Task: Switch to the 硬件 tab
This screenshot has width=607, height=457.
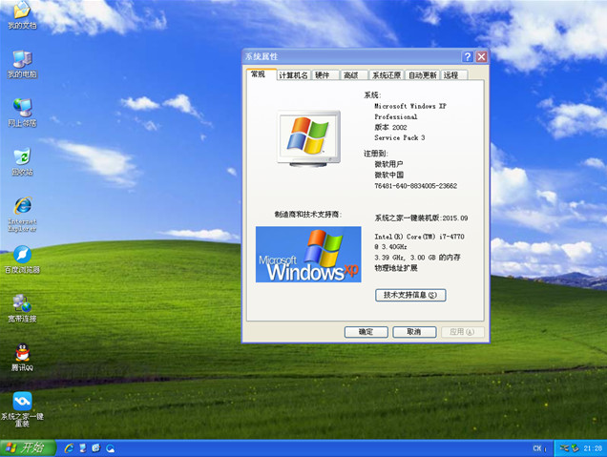Action: tap(324, 75)
